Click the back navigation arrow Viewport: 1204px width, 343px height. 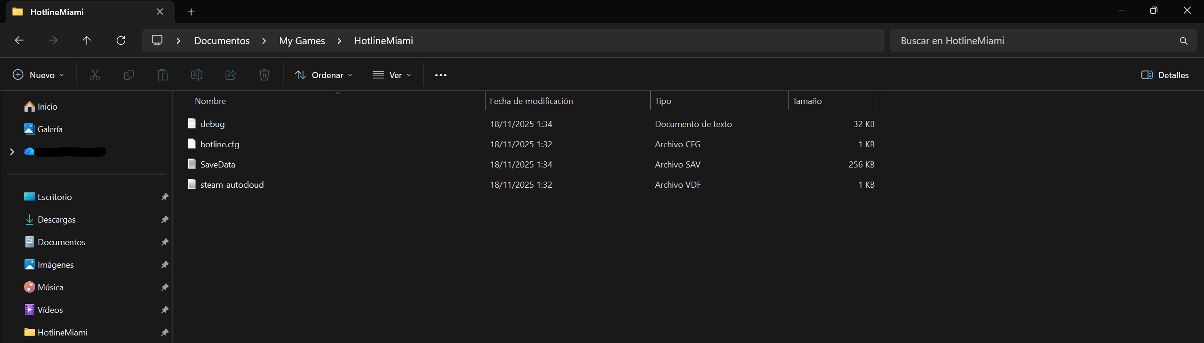pos(19,40)
